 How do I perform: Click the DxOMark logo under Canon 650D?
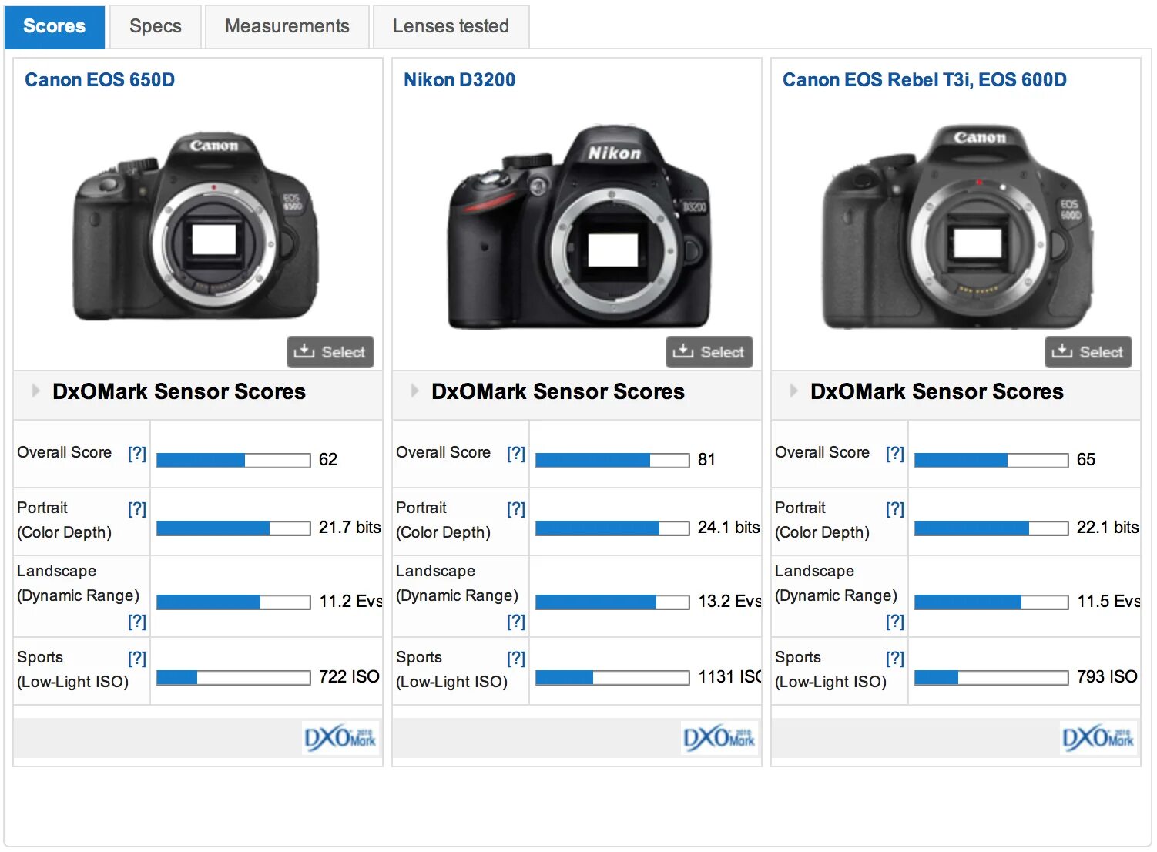pyautogui.click(x=340, y=739)
